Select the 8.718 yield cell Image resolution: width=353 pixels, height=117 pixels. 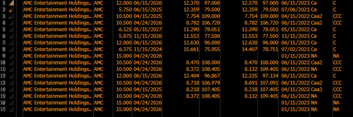(x=193, y=83)
